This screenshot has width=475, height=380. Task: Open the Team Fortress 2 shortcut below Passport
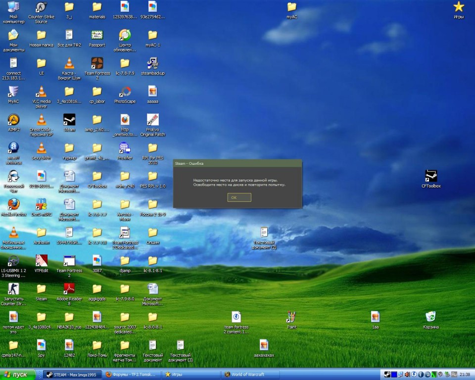tap(97, 69)
